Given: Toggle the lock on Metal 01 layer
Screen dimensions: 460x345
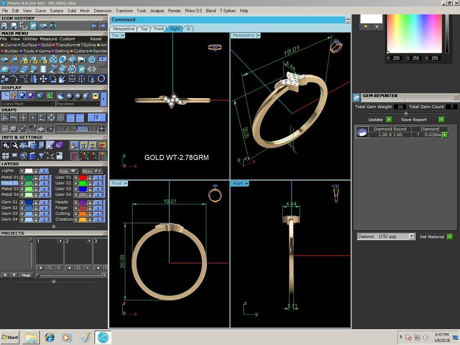Looking at the screenshot, I should pos(36,178).
